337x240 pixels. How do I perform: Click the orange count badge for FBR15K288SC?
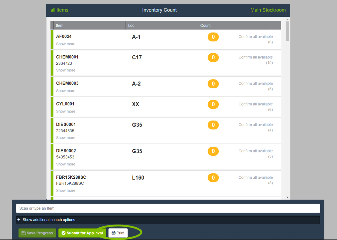coord(213,178)
